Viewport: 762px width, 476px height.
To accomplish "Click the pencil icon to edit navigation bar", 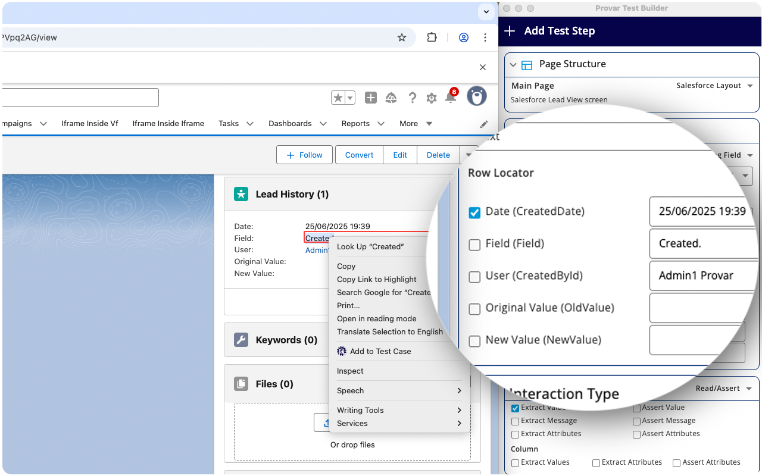I will pos(484,124).
